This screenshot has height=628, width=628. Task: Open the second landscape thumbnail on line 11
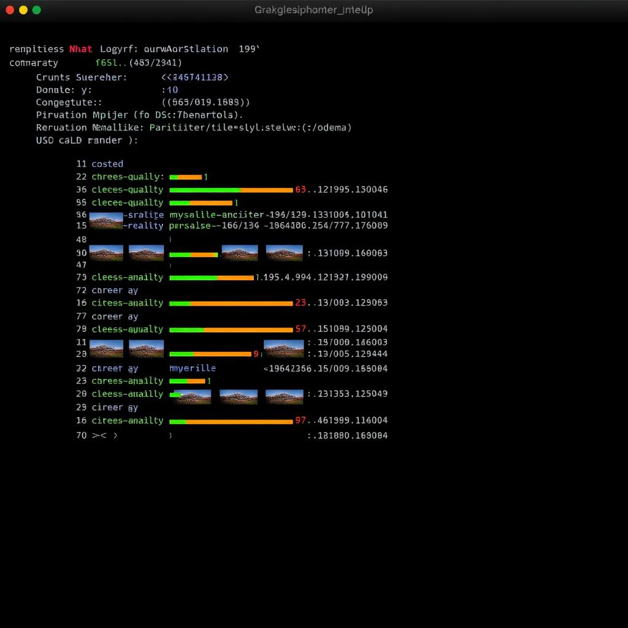tap(147, 348)
